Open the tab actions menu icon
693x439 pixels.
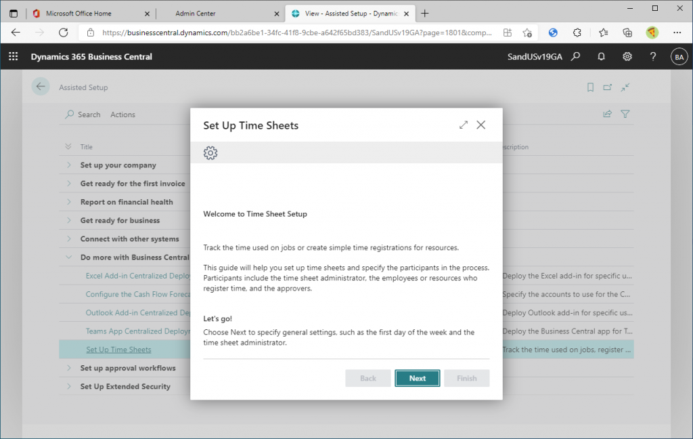14,14
